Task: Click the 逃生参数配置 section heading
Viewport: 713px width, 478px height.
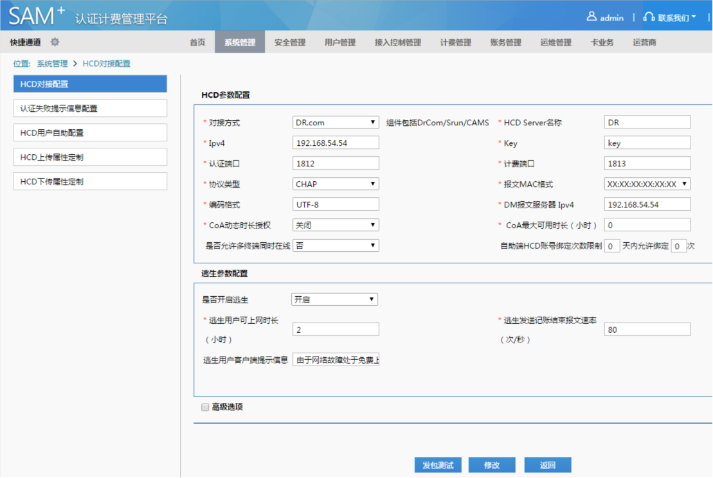Action: coord(224,274)
